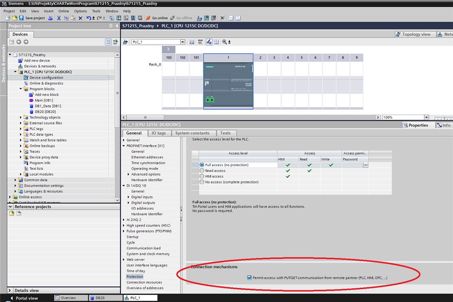453x302 pixels.
Task: Click the project tree vertical scrollbar
Action: coord(117,93)
